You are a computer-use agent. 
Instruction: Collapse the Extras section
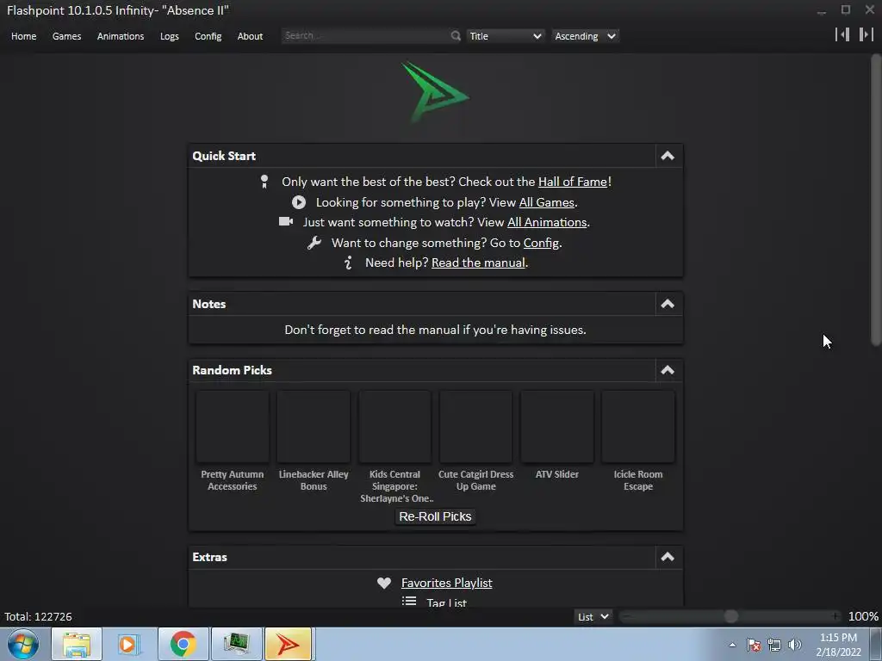pyautogui.click(x=668, y=557)
